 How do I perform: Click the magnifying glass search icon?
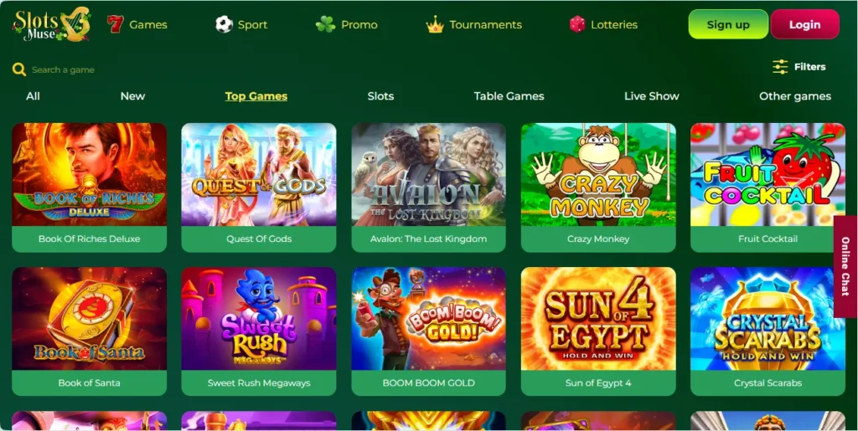pyautogui.click(x=19, y=70)
